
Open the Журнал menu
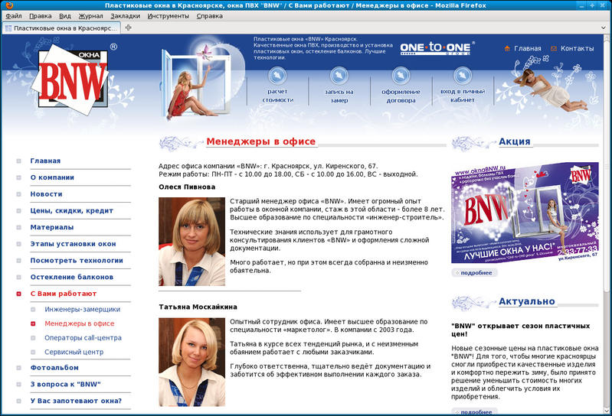90,16
